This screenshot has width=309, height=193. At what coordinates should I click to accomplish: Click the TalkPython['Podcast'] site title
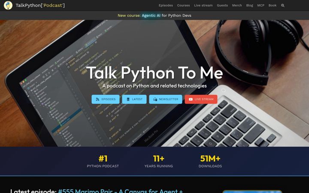pyautogui.click(x=40, y=5)
